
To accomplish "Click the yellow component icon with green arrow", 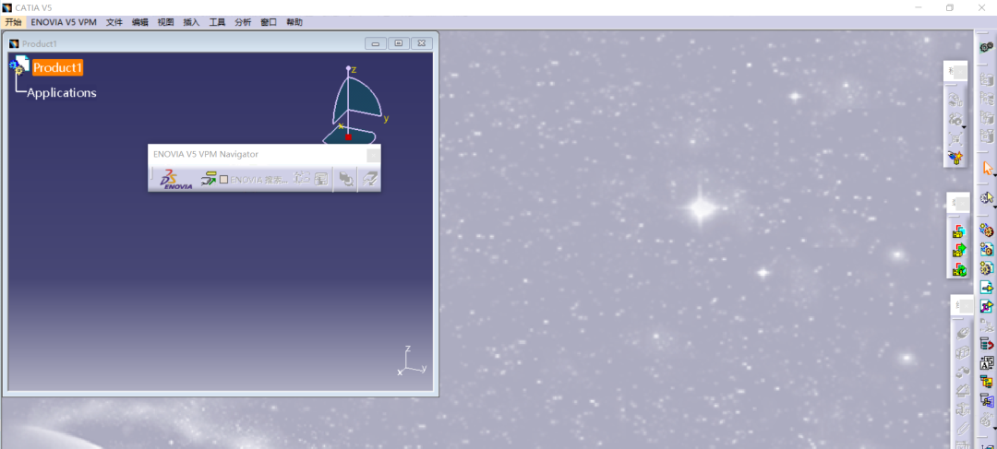I will pos(959,250).
